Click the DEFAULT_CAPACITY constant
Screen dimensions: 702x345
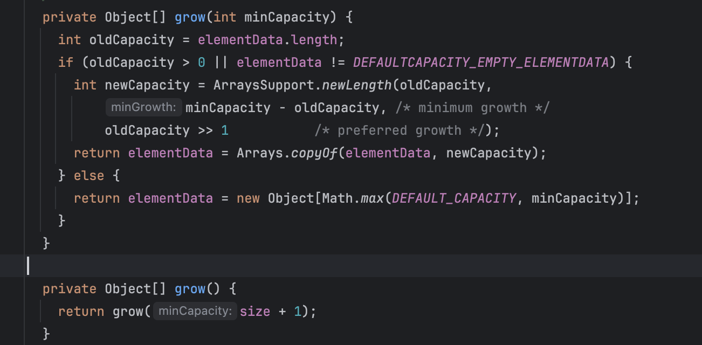coord(454,198)
